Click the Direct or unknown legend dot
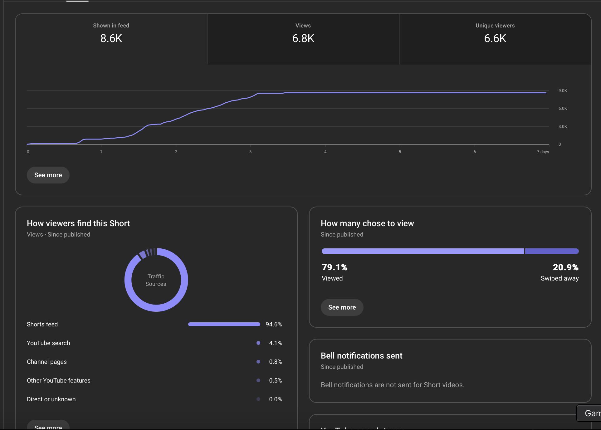Image resolution: width=601 pixels, height=430 pixels. tap(258, 399)
